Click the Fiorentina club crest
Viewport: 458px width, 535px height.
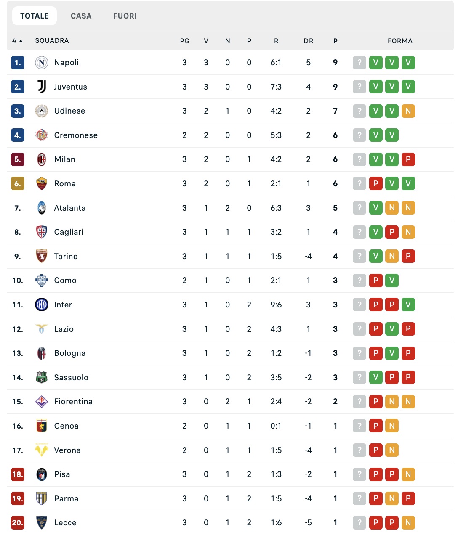(x=42, y=402)
